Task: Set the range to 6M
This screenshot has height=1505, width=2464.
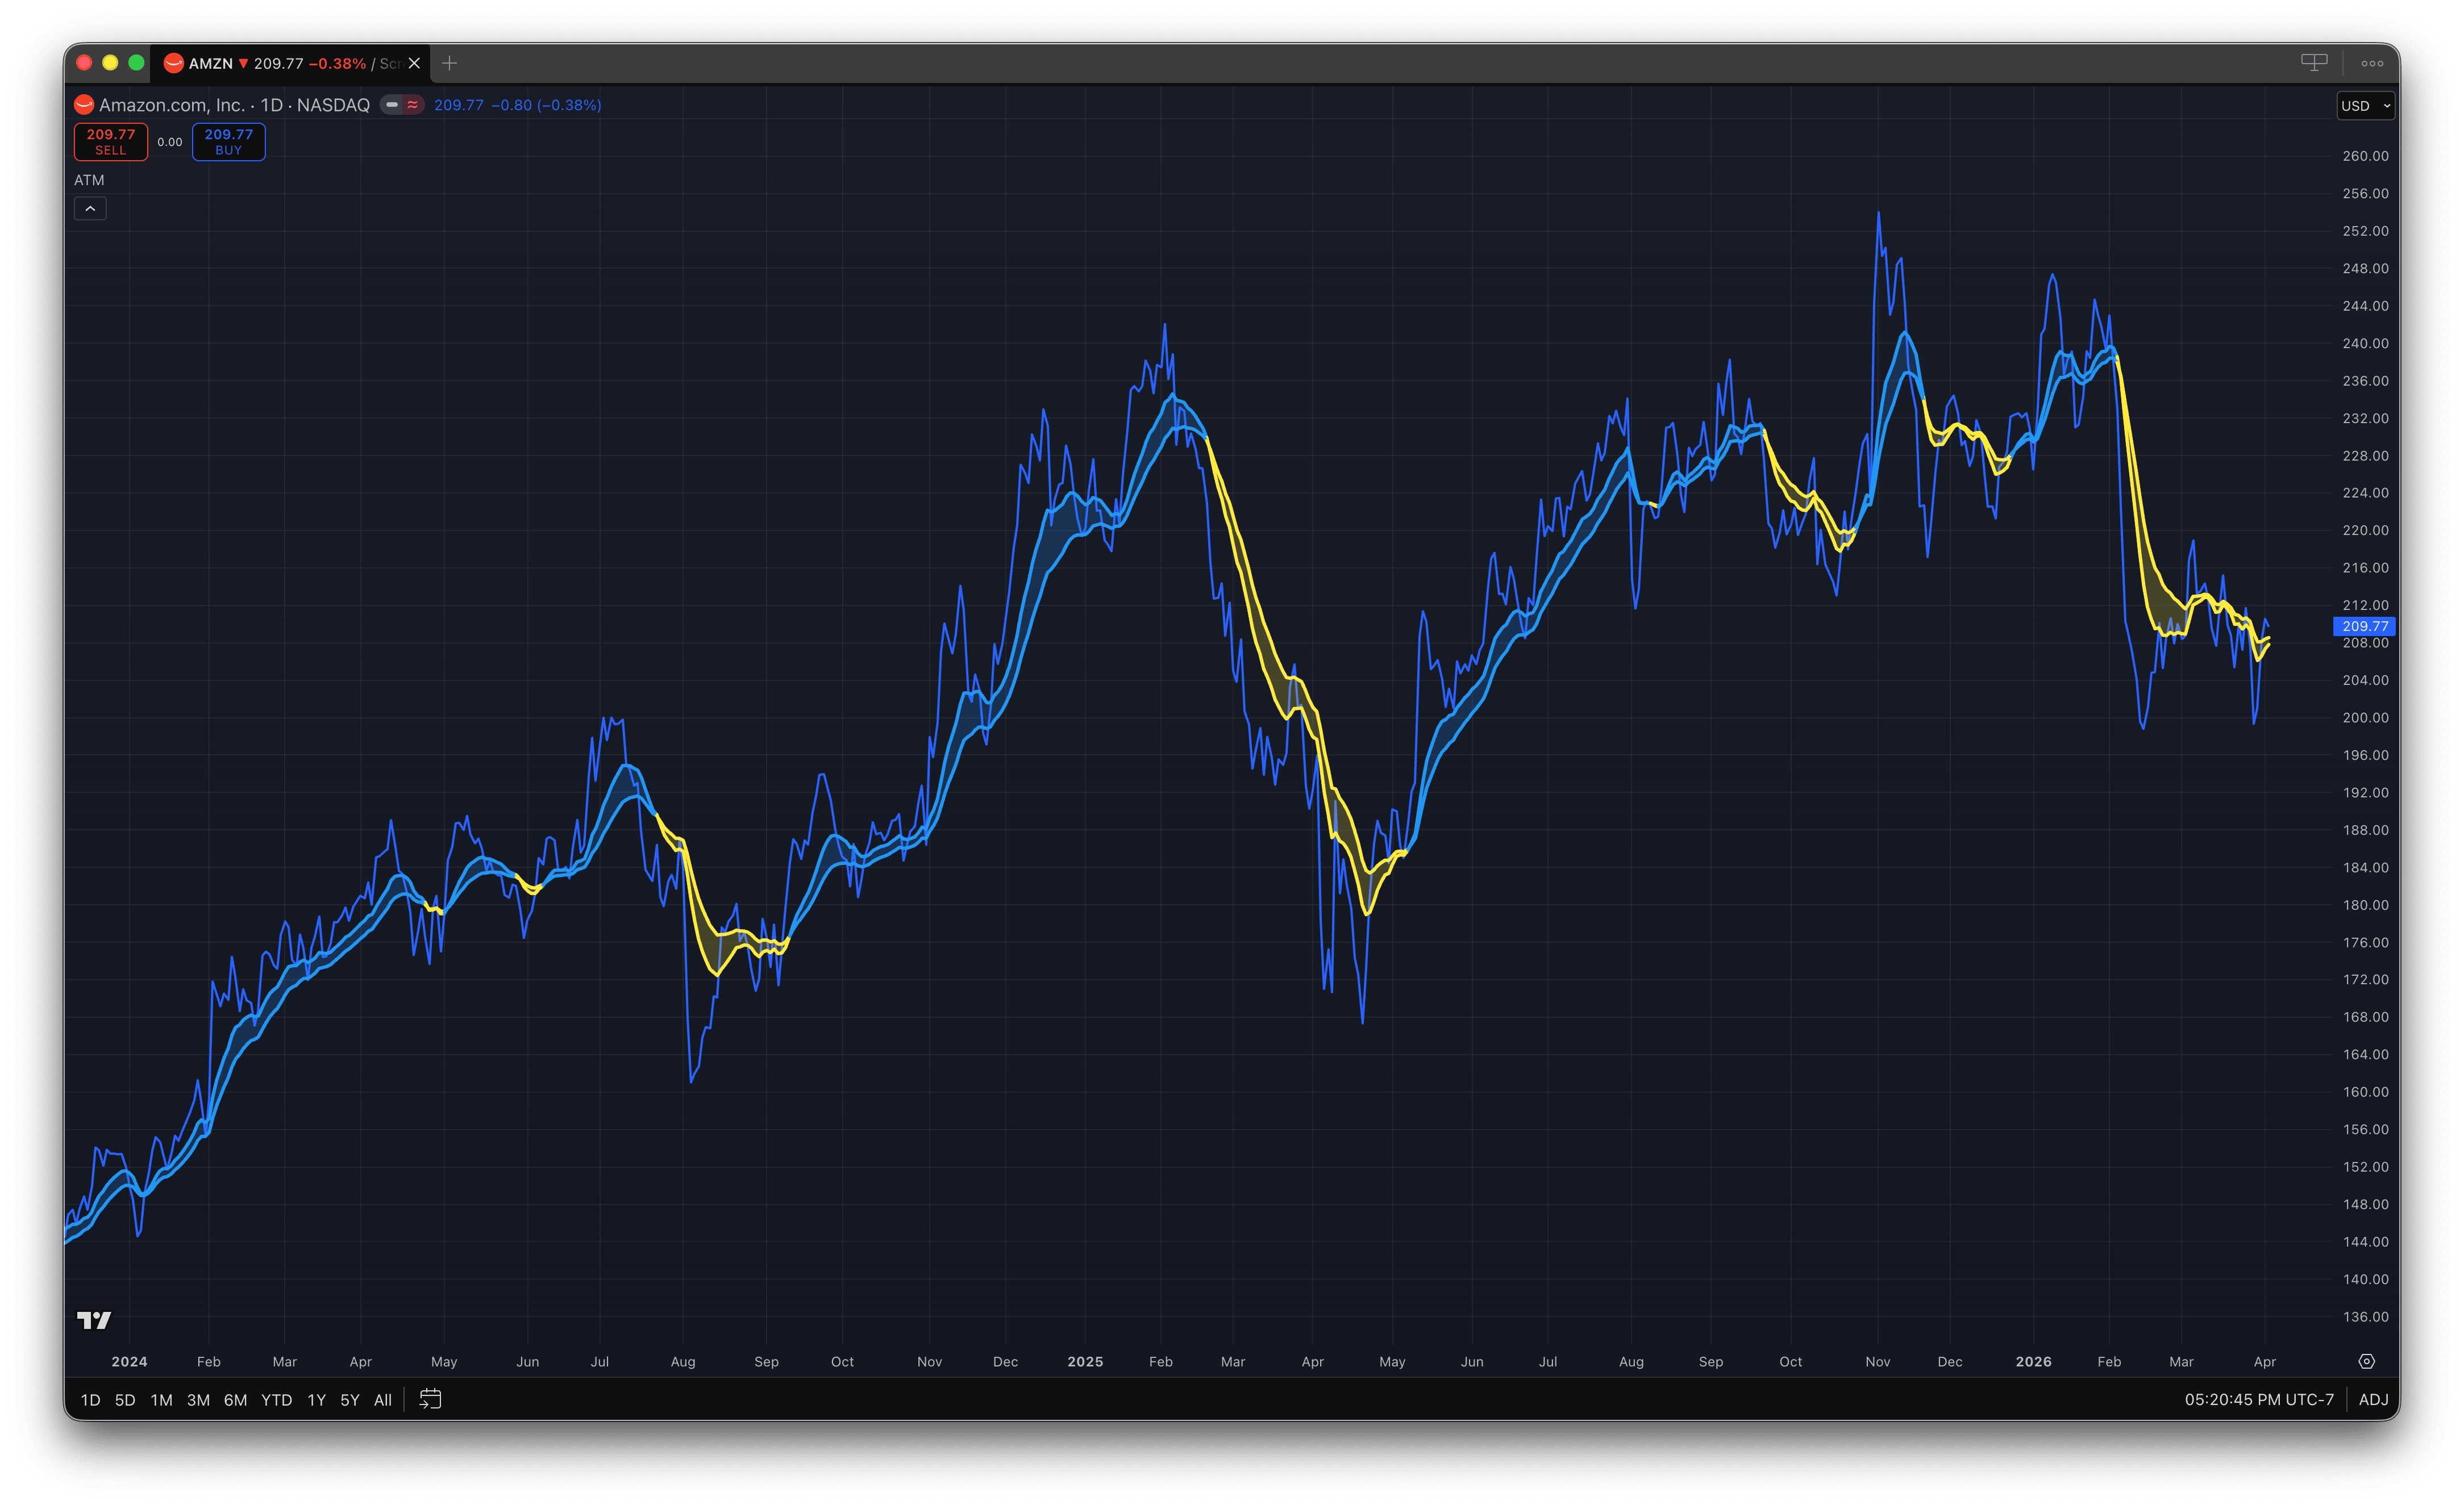Action: click(235, 1400)
